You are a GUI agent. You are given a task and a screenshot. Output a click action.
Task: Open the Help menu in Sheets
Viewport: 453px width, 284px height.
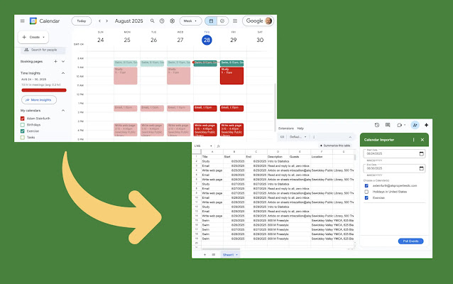300,129
